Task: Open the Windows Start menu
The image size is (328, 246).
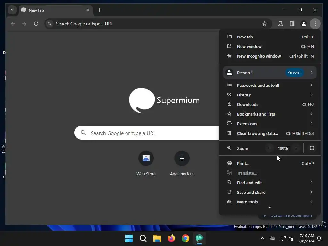Action: pos(129,238)
